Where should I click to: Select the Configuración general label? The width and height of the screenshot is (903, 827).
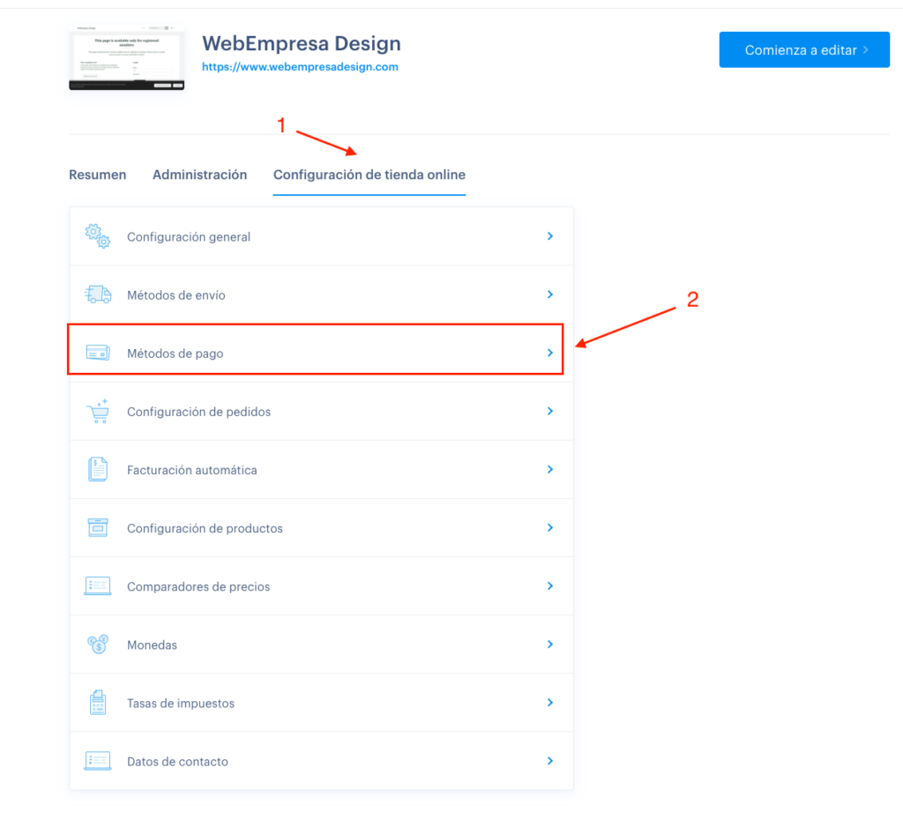[189, 236]
